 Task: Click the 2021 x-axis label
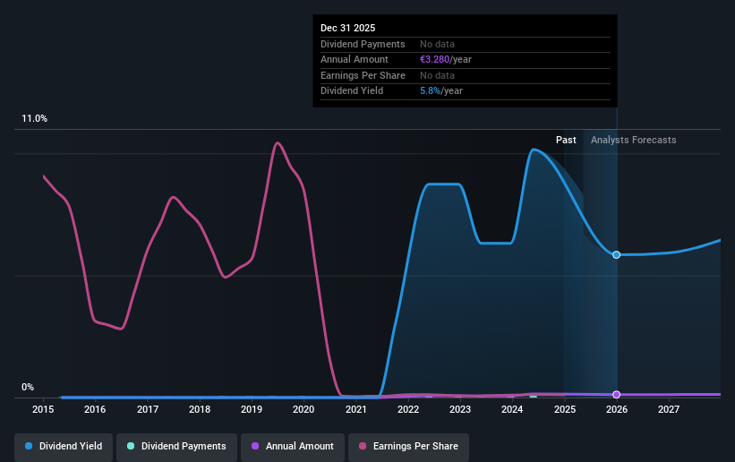[356, 409]
